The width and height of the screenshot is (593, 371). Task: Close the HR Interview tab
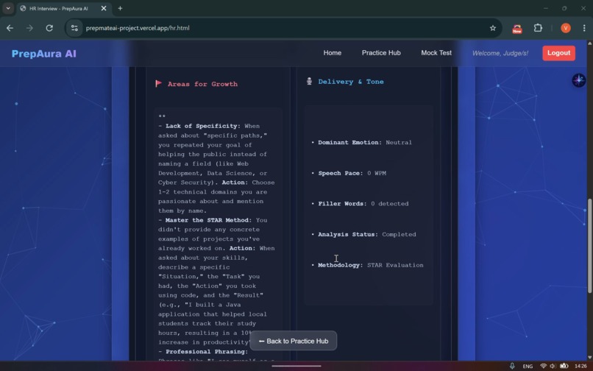(104, 8)
